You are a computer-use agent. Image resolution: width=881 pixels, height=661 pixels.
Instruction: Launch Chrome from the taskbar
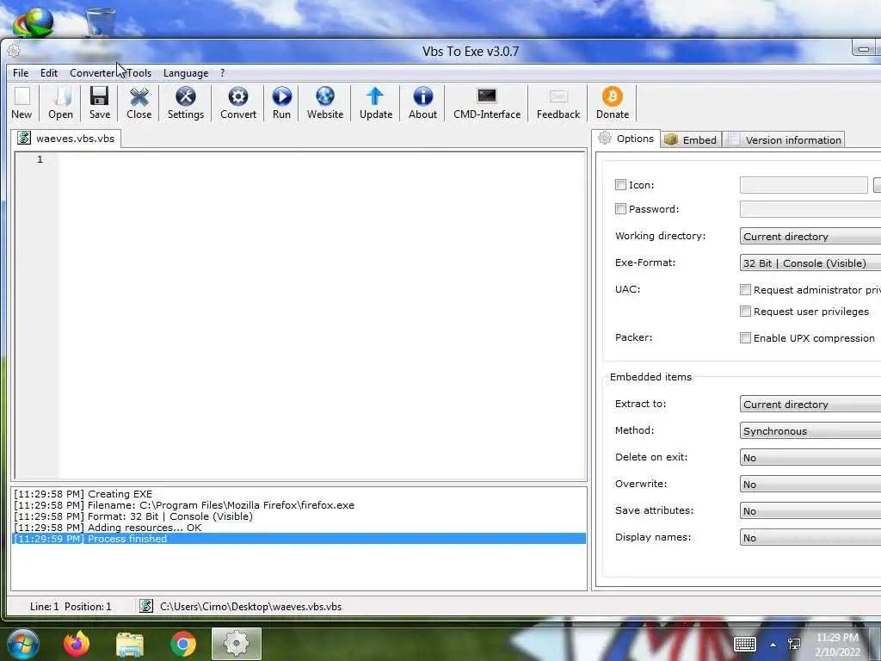183,644
